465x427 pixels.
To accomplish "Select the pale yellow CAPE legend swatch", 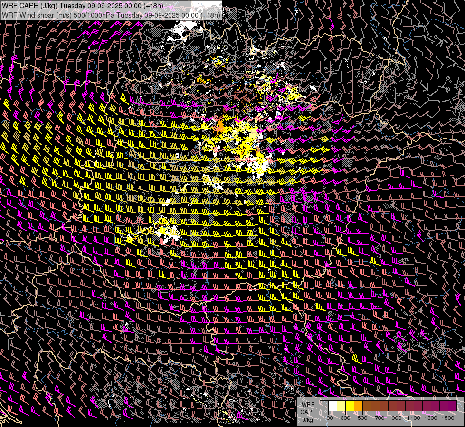I will pyautogui.click(x=342, y=406).
